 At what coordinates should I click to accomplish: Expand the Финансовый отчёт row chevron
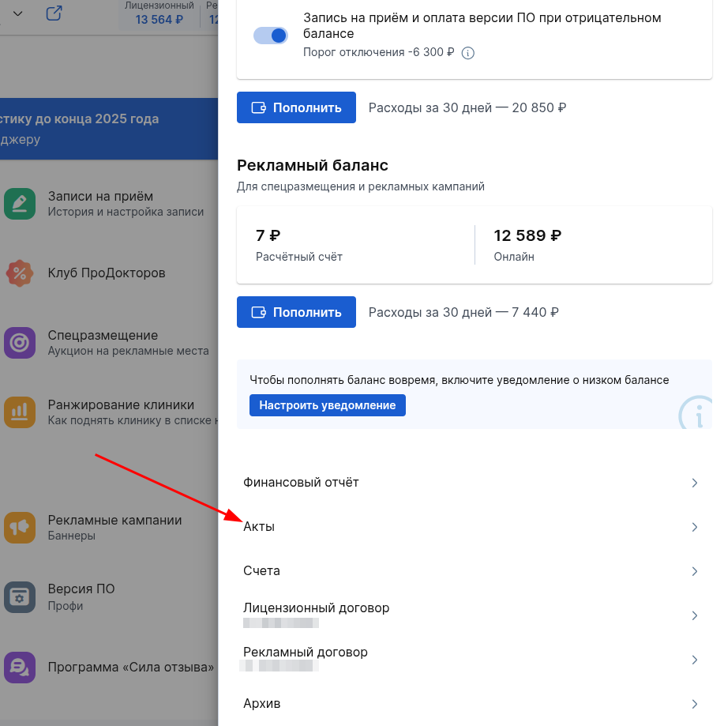694,483
